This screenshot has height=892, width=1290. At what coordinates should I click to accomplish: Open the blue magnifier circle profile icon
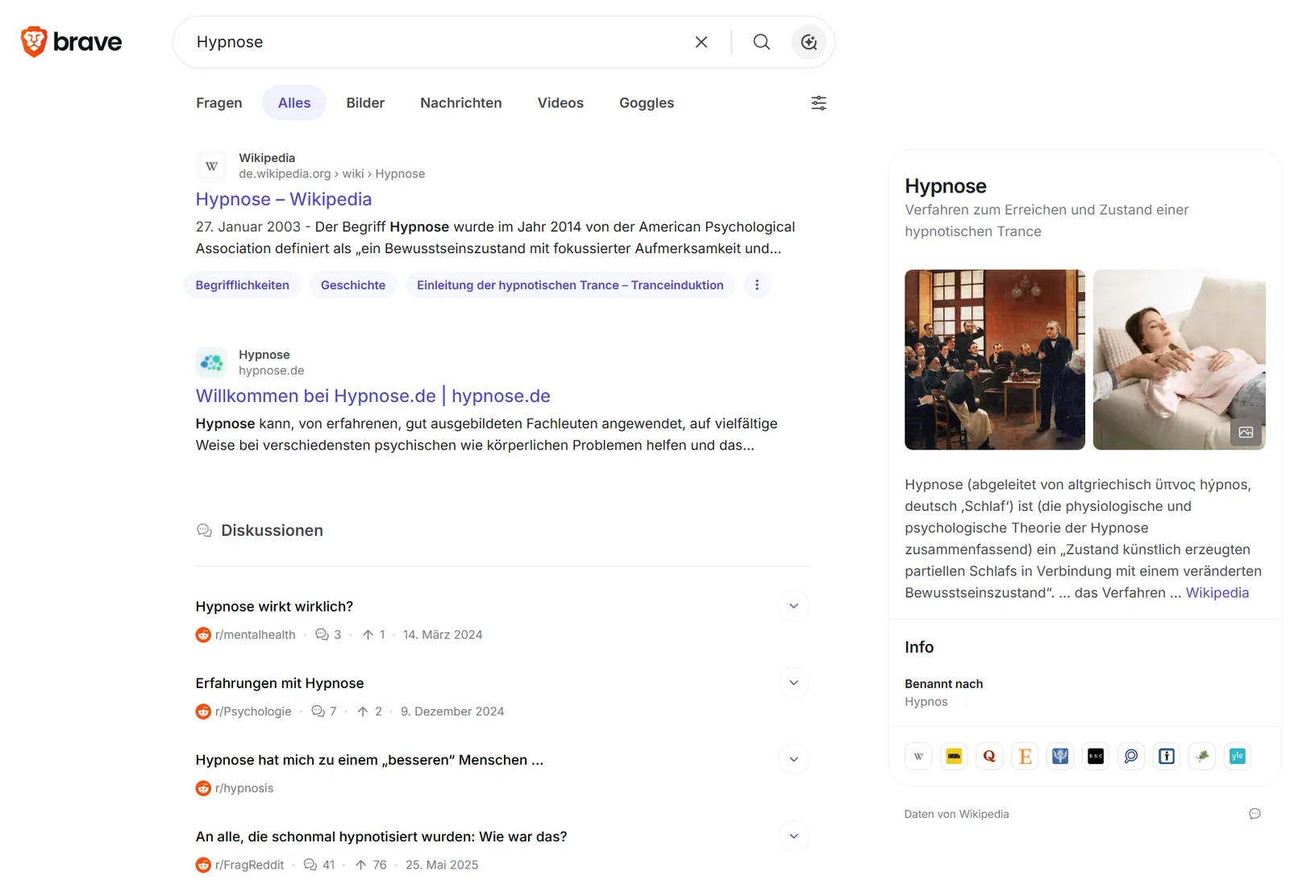(x=1131, y=756)
